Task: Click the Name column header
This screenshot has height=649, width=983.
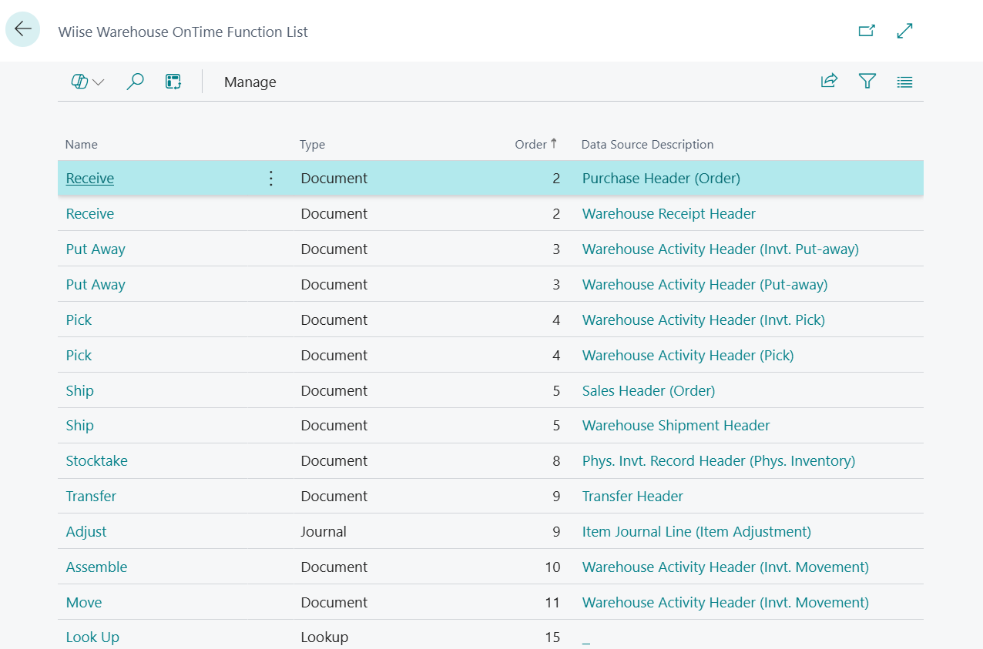Action: 81,144
